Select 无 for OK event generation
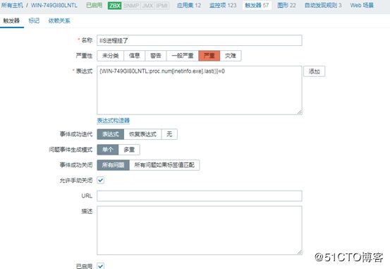The height and width of the screenshot is (269, 390). tap(169, 134)
